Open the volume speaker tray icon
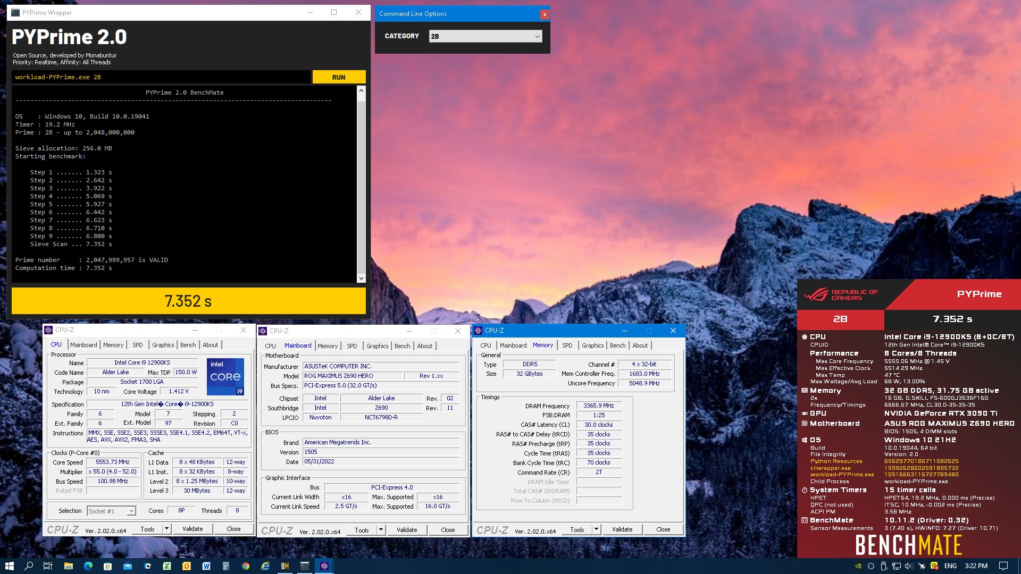The width and height of the screenshot is (1021, 574). (x=909, y=566)
